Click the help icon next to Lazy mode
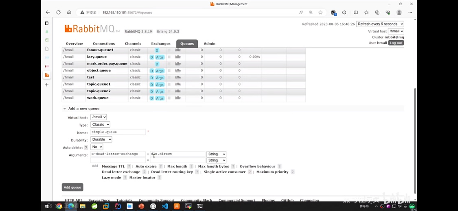This screenshot has width=458, height=211. 125,177
